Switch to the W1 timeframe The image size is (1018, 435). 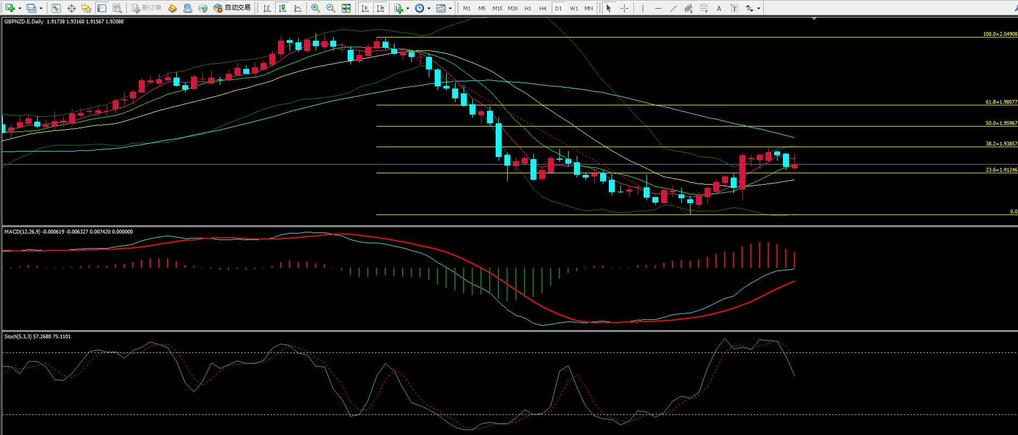(574, 8)
